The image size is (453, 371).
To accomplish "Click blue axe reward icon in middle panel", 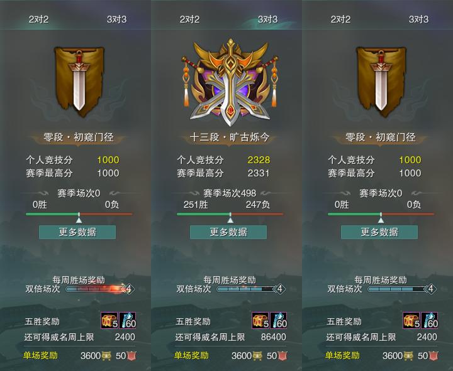I will pyautogui.click(x=279, y=320).
